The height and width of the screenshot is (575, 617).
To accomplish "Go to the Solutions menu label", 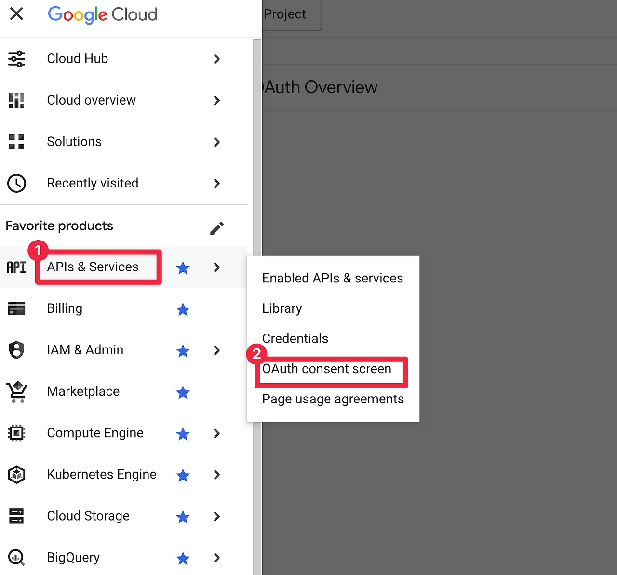I will point(74,142).
